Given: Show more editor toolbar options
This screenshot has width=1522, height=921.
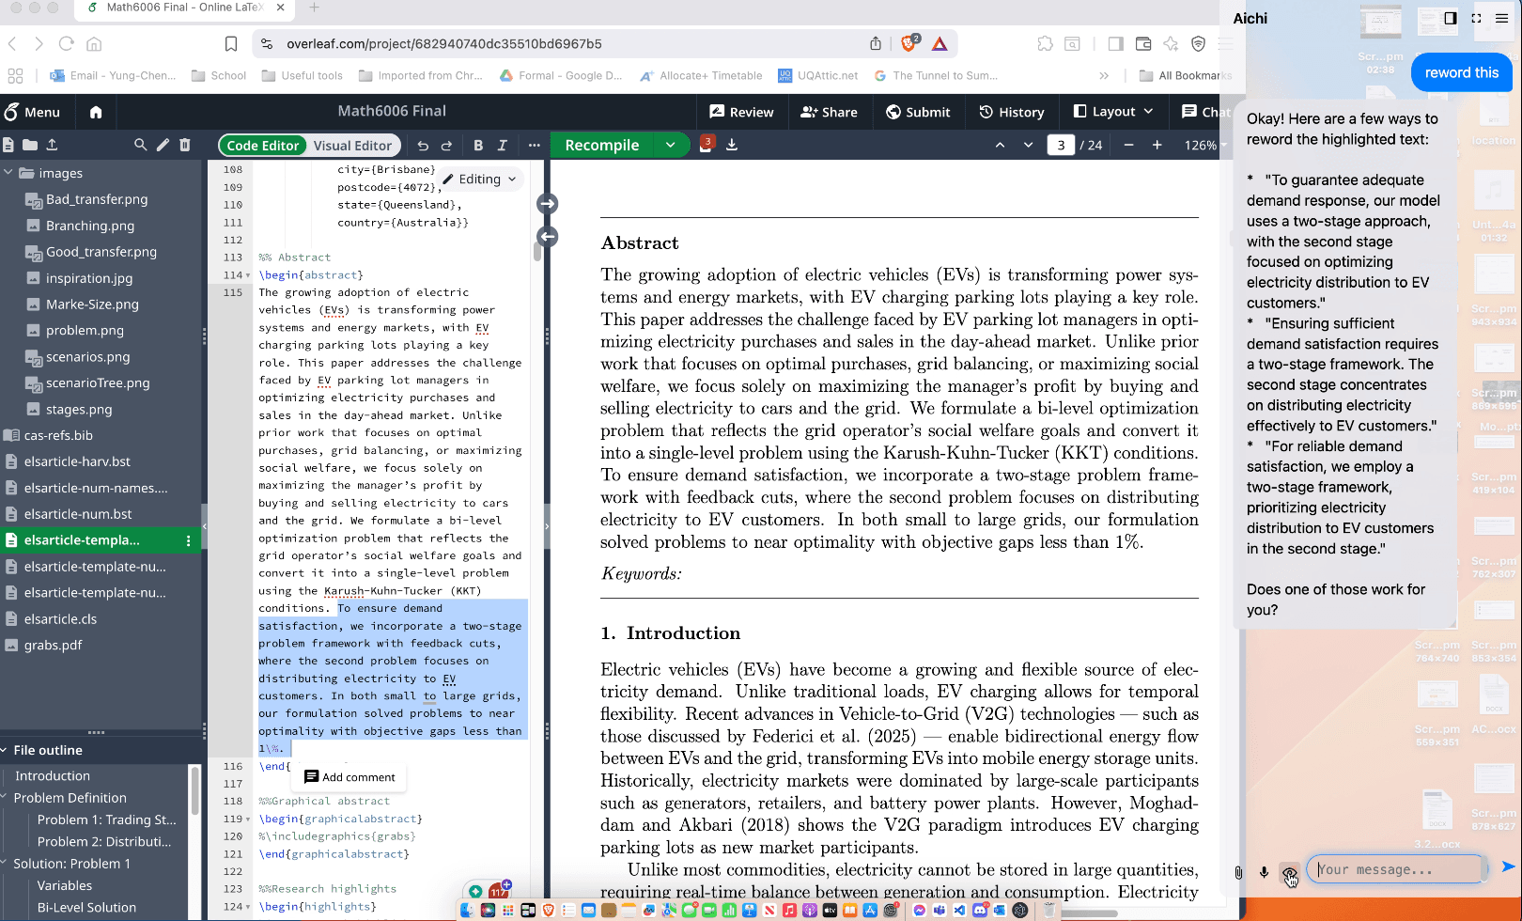Looking at the screenshot, I should point(534,145).
